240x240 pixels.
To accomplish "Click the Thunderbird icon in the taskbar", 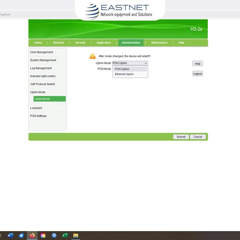I will [21, 236].
